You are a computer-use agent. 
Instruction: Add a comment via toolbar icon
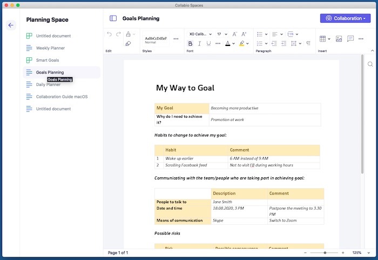351,39
